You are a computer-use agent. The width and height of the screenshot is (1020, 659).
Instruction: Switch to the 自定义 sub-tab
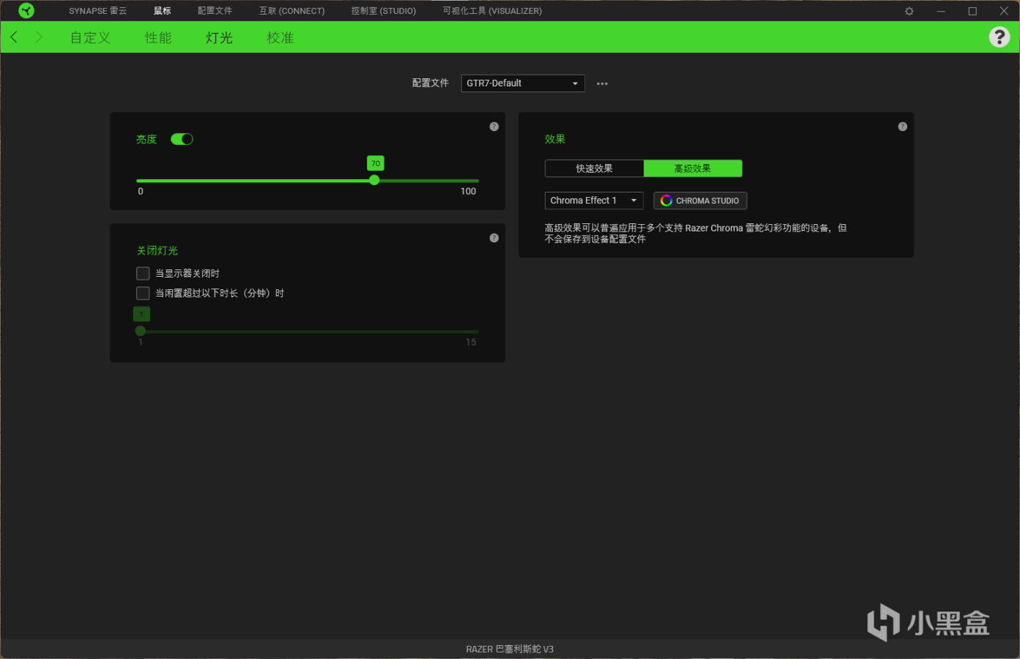(91, 37)
